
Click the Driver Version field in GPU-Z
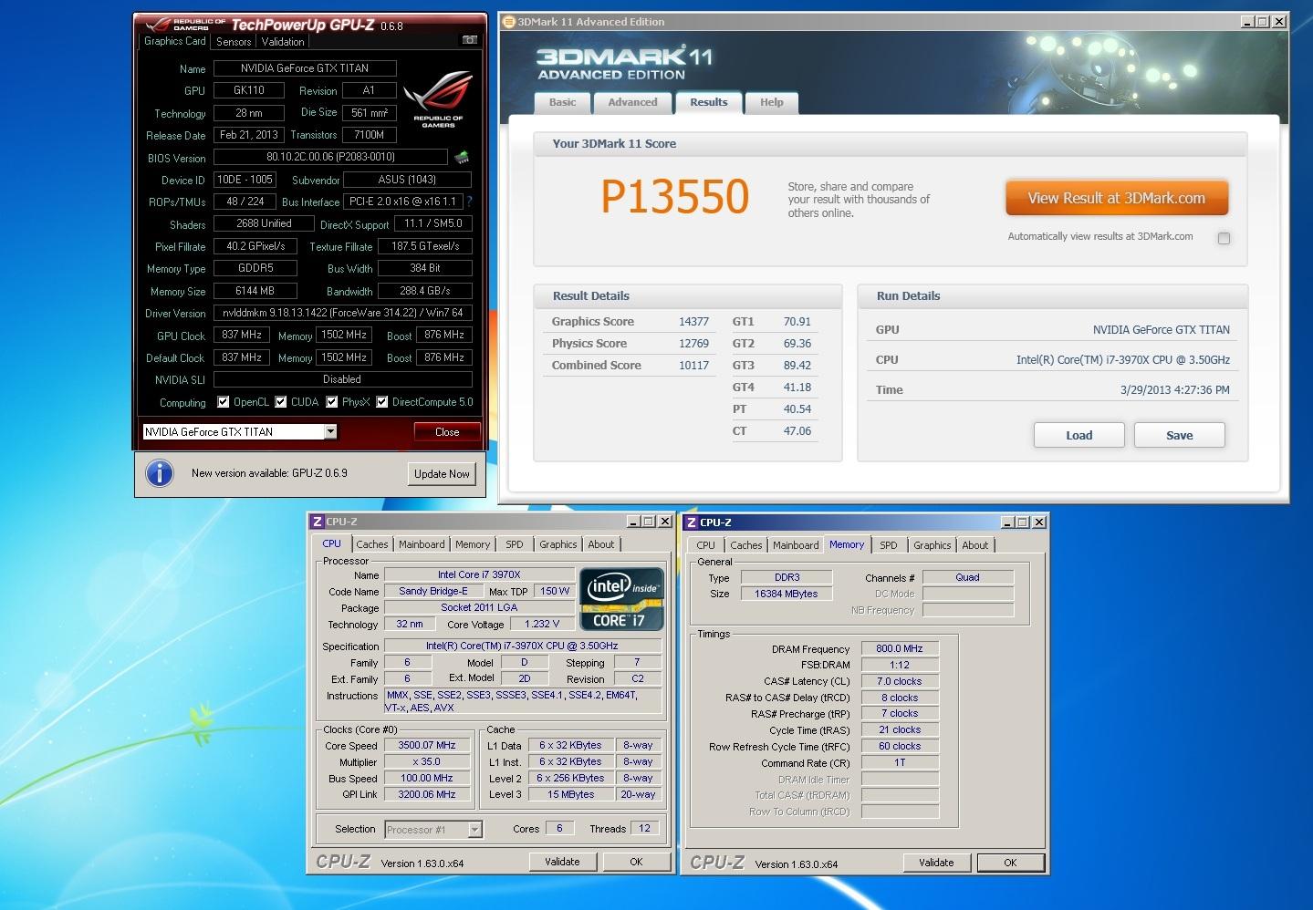coord(342,313)
